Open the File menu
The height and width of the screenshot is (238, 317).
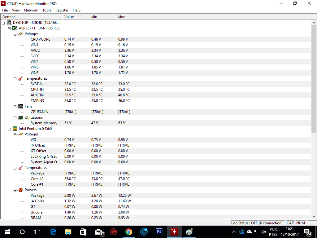pos(5,10)
